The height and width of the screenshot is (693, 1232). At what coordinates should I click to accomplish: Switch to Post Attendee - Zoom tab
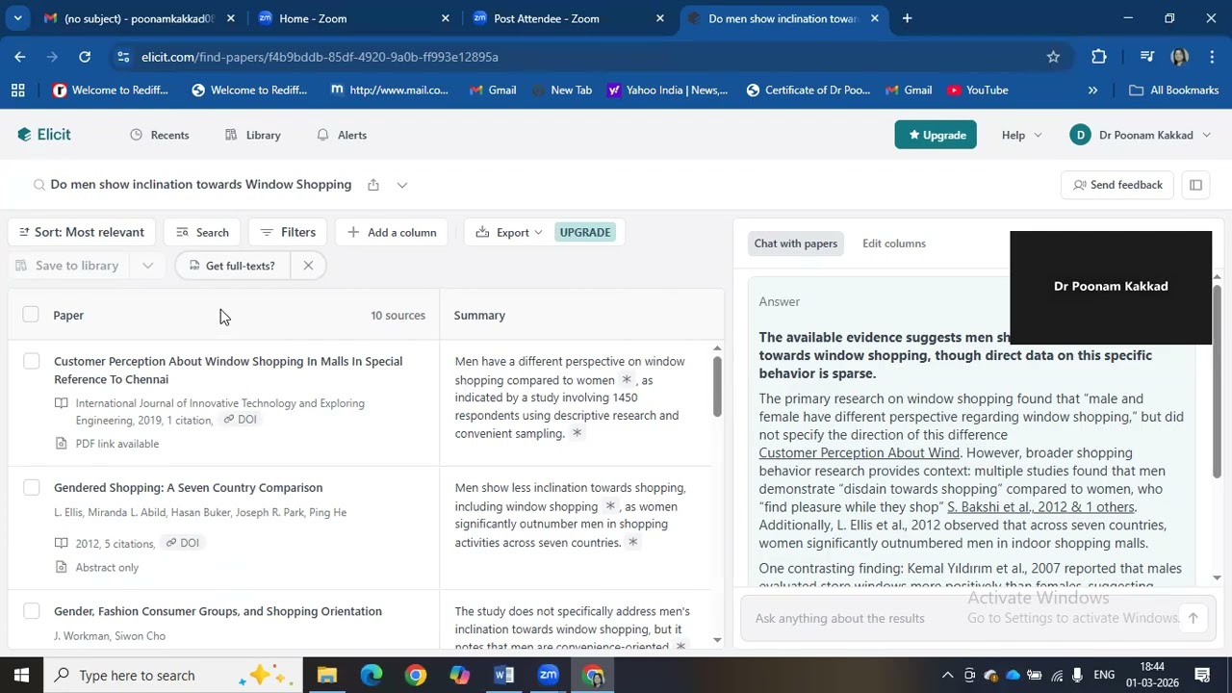click(568, 18)
